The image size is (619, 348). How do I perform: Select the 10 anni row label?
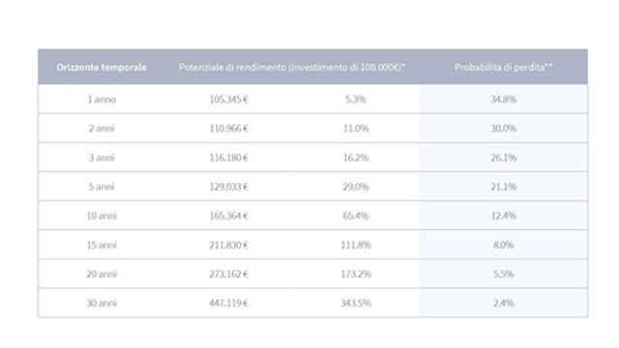(x=102, y=216)
